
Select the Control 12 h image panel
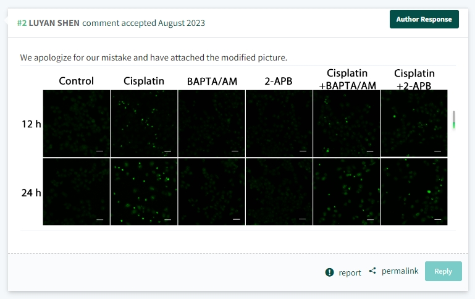pyautogui.click(x=77, y=124)
